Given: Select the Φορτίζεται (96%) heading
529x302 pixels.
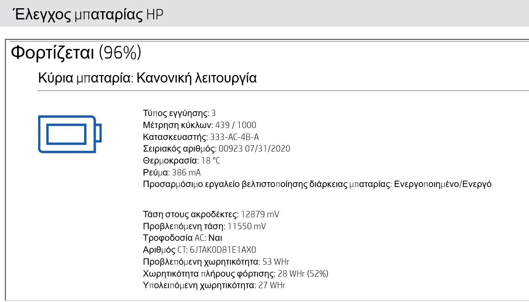Looking at the screenshot, I should (76, 53).
